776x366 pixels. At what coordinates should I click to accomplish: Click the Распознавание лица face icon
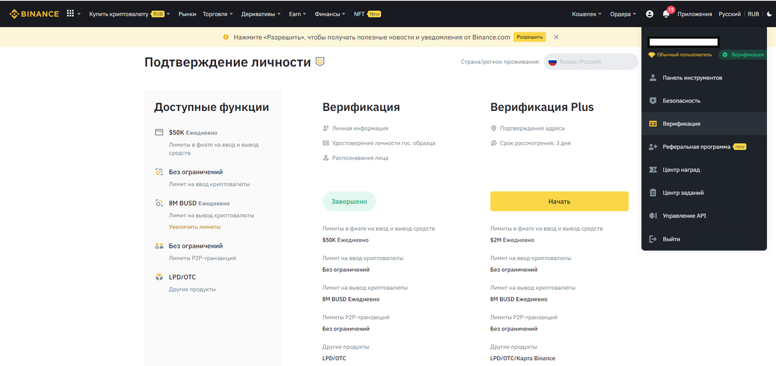click(x=326, y=158)
